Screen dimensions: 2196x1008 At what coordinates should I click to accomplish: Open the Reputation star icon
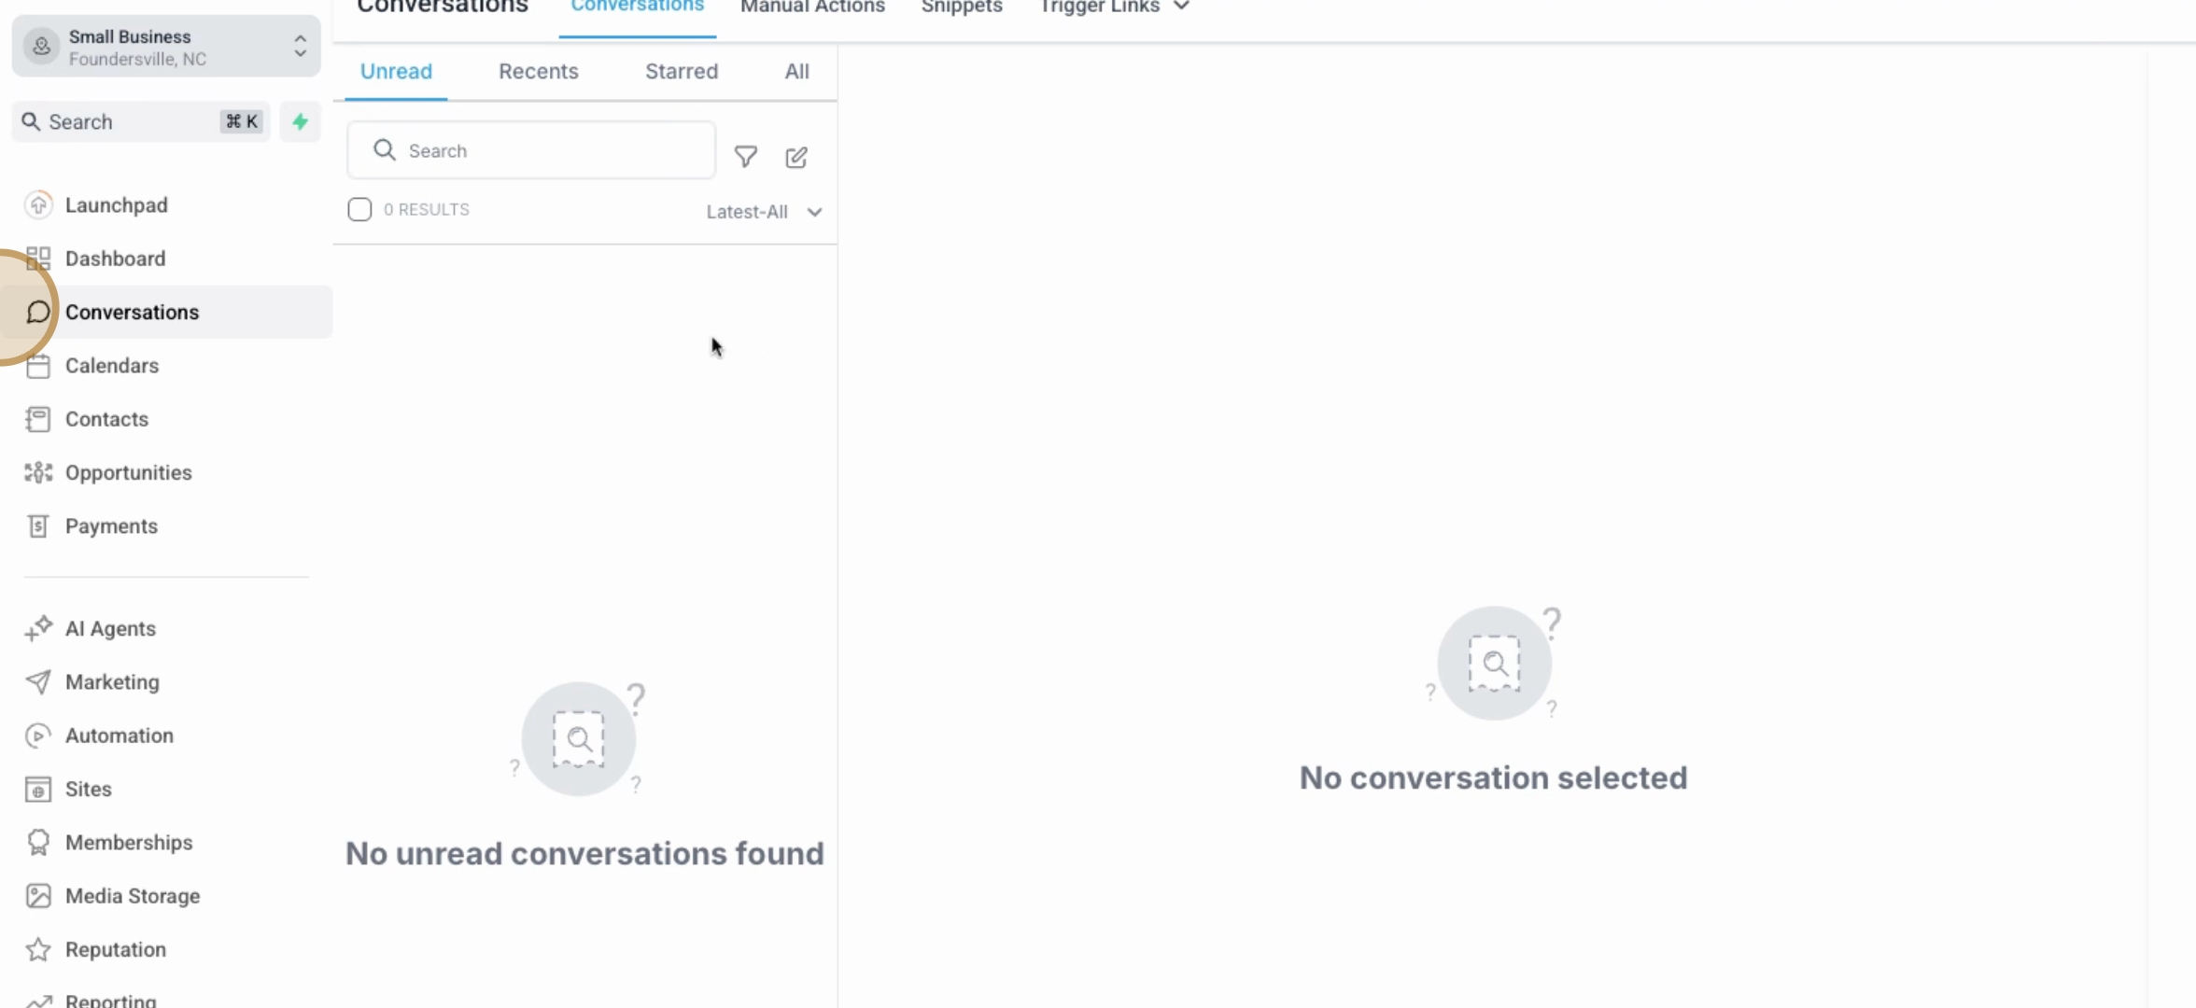[38, 949]
